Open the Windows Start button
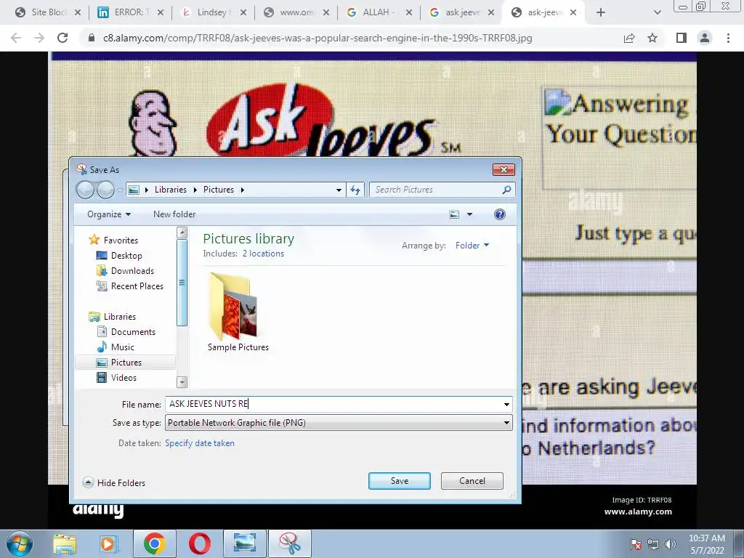Screen dimensions: 744x558 click(19, 543)
